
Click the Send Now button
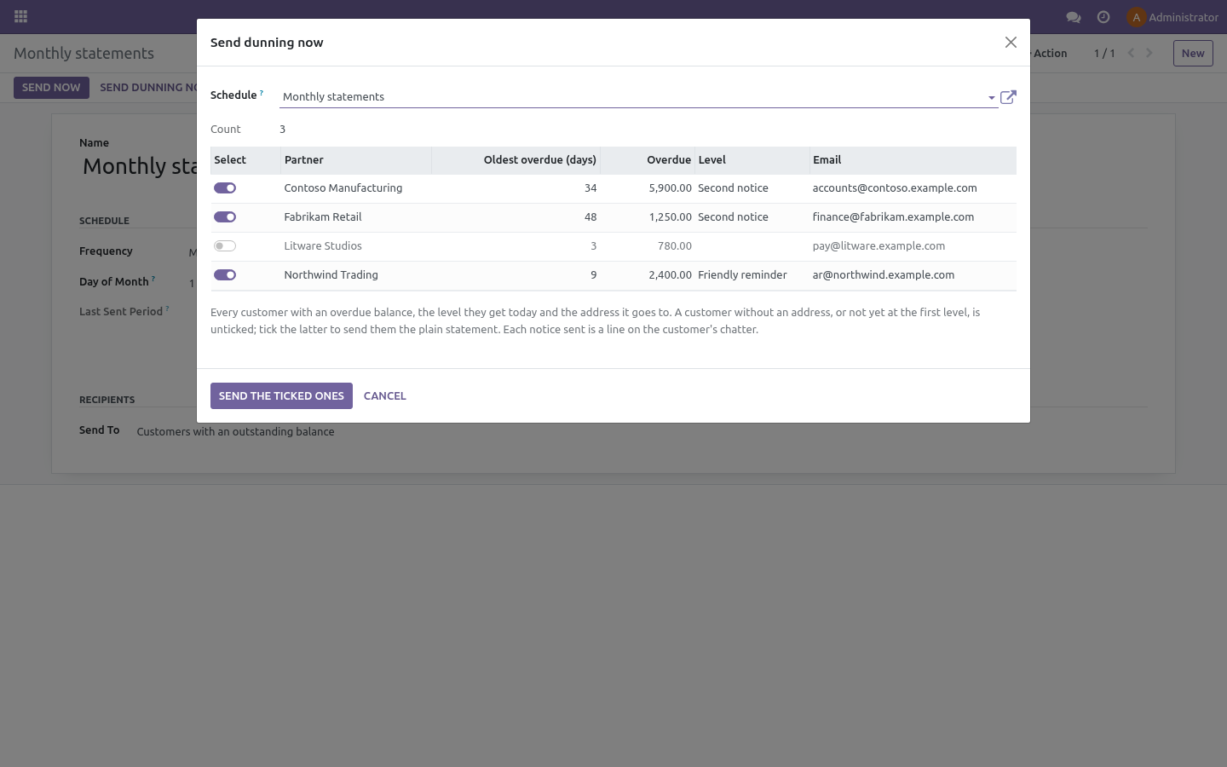[51, 88]
